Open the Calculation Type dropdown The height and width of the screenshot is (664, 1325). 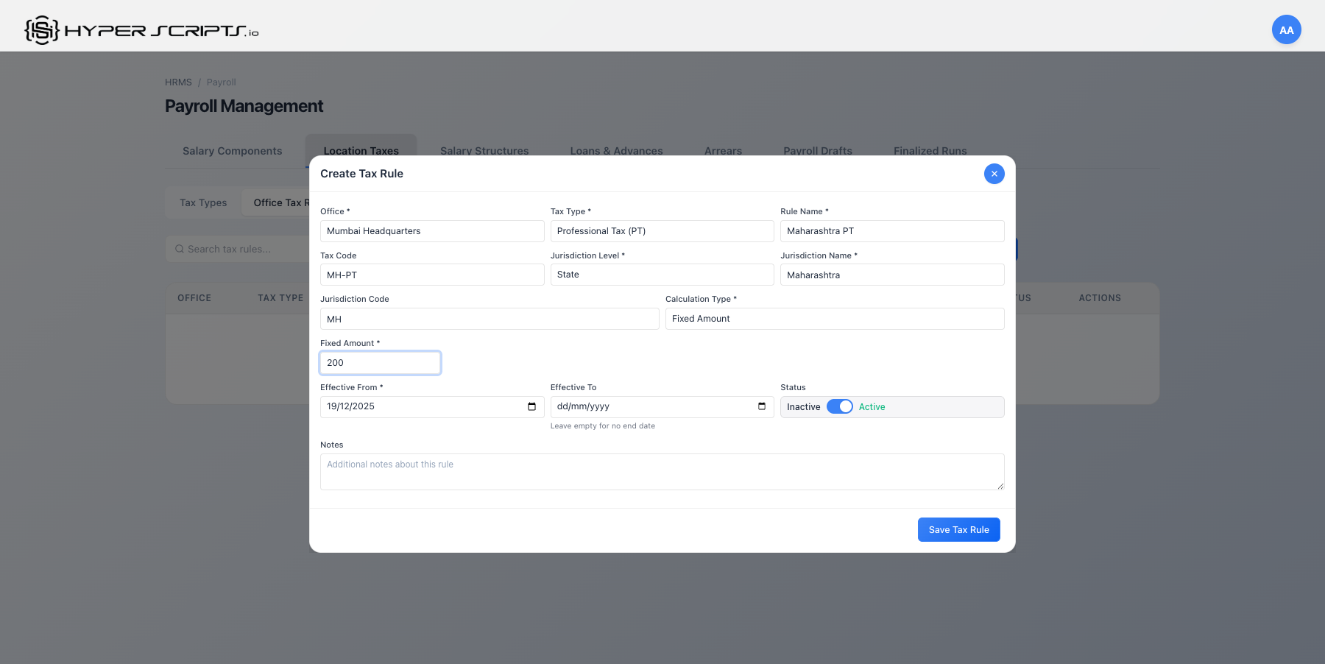pyautogui.click(x=834, y=319)
